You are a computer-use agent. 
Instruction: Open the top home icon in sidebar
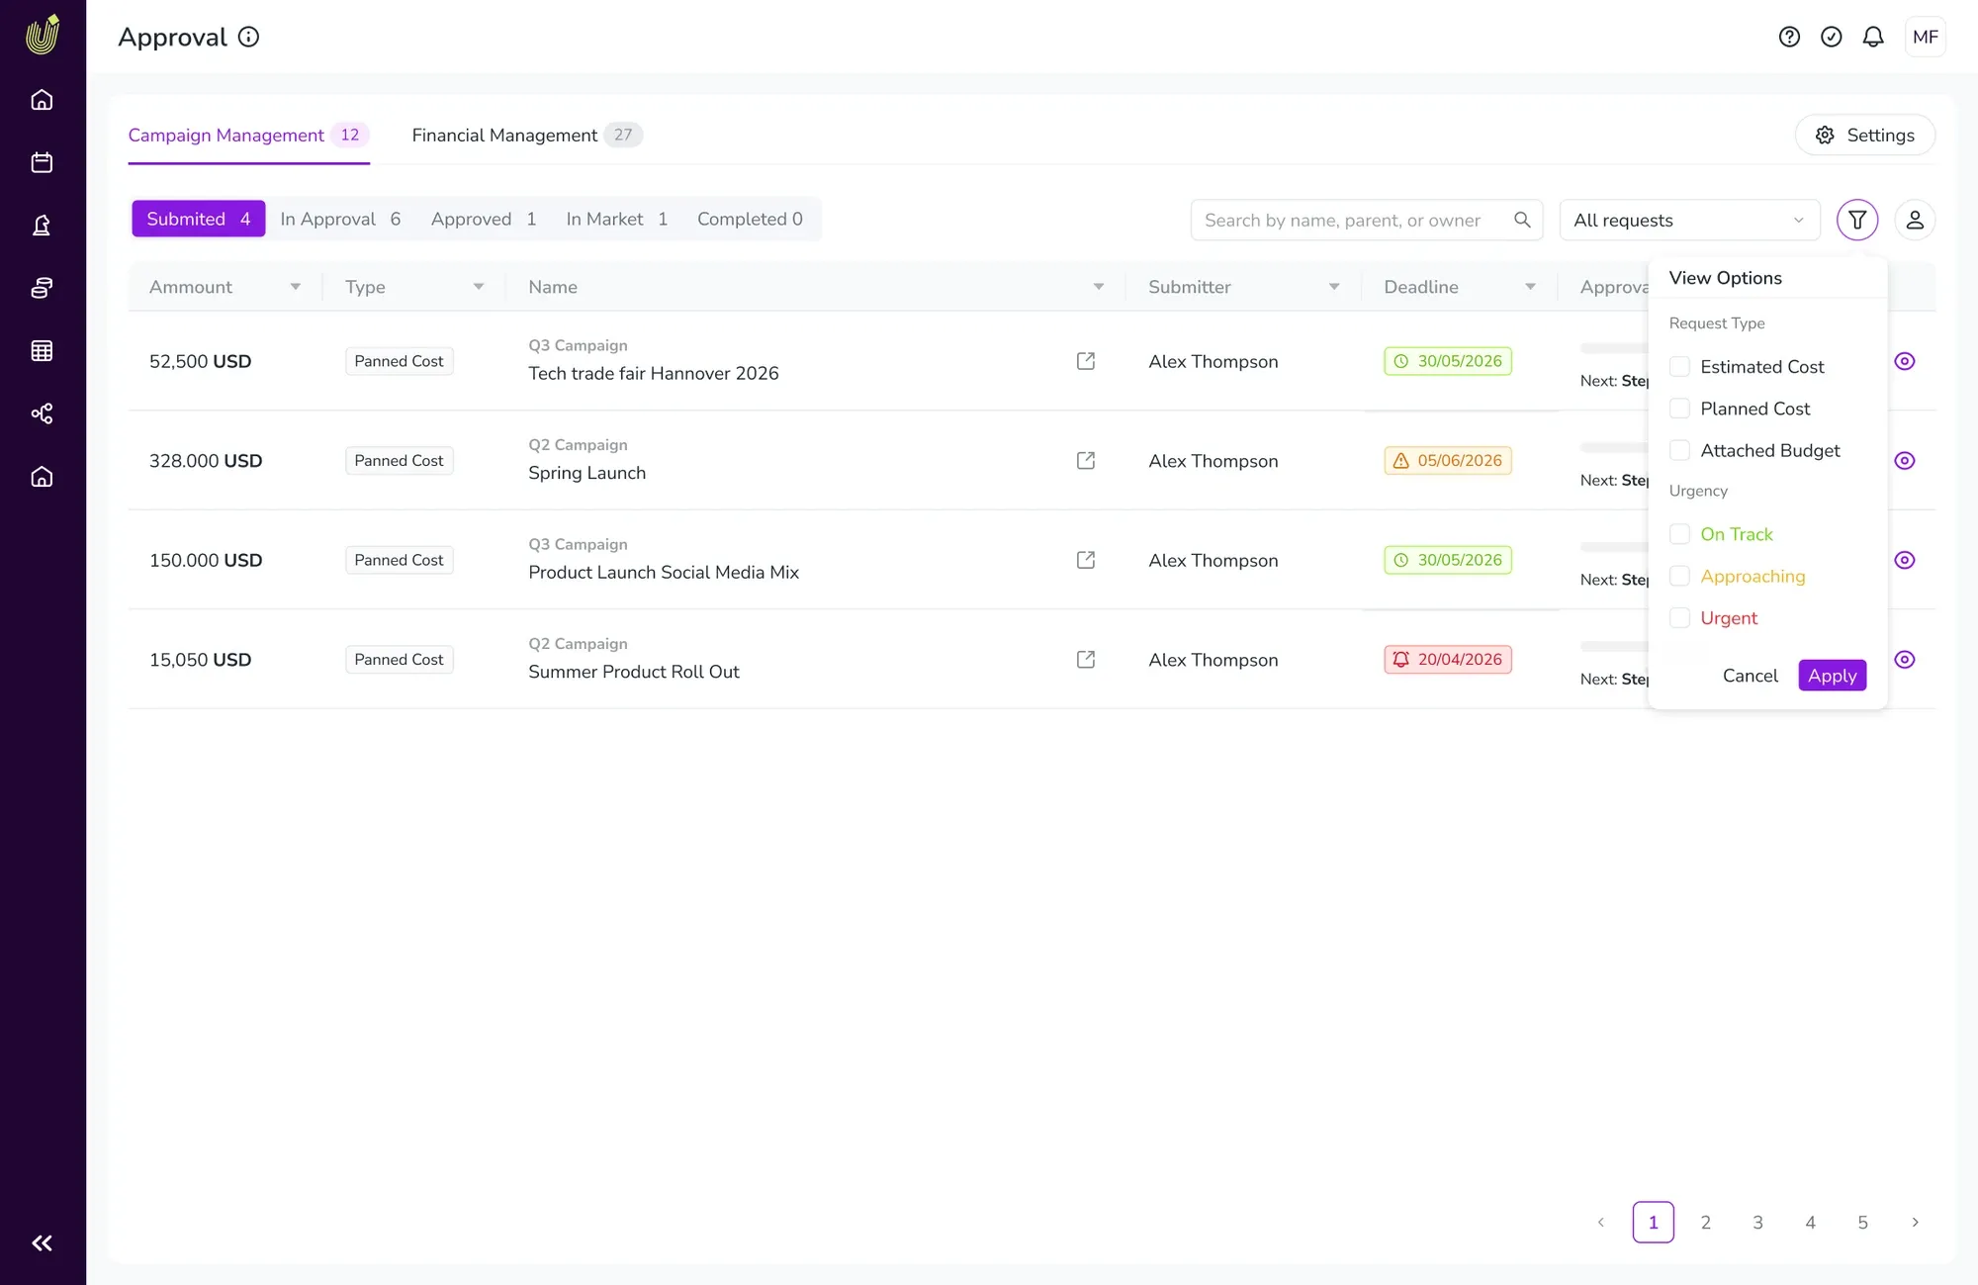42,100
